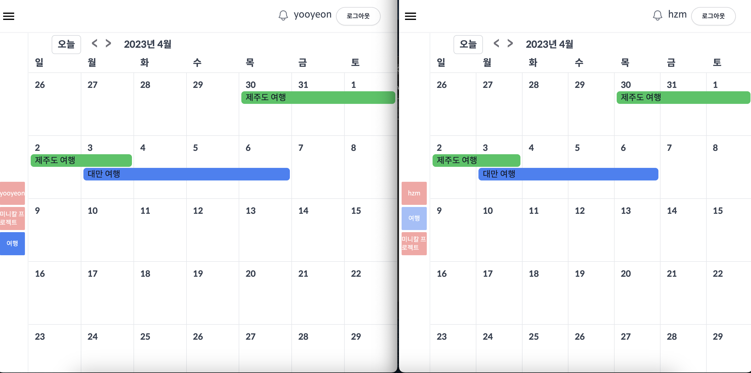Go to next month on yooyeon's calendar
The width and height of the screenshot is (751, 373).
[108, 43]
